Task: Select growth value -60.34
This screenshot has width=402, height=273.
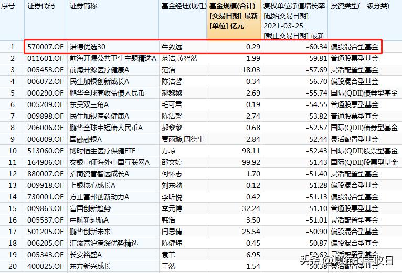Action: coord(316,47)
